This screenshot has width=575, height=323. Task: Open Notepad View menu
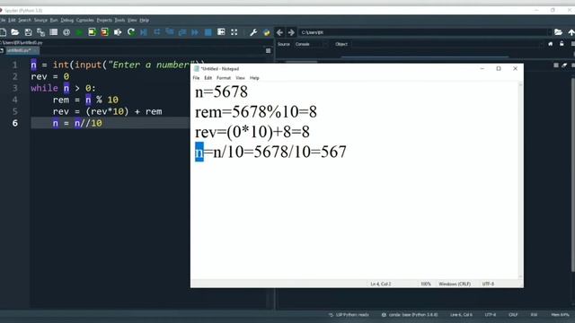point(240,78)
